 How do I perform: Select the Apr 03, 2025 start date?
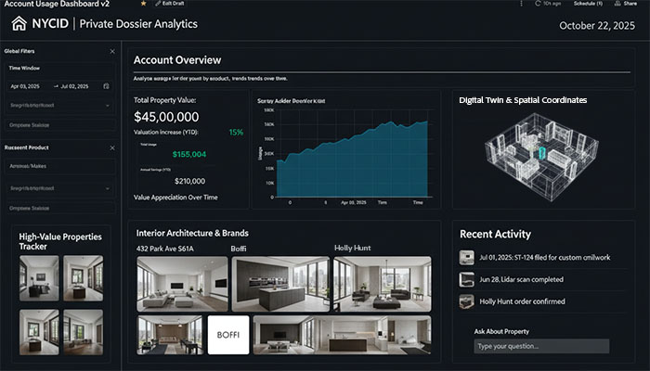click(x=25, y=86)
